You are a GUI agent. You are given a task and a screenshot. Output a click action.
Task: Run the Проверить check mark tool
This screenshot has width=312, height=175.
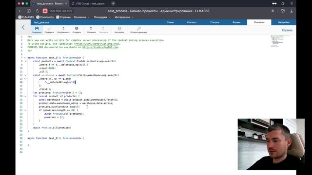pyautogui.click(x=49, y=30)
